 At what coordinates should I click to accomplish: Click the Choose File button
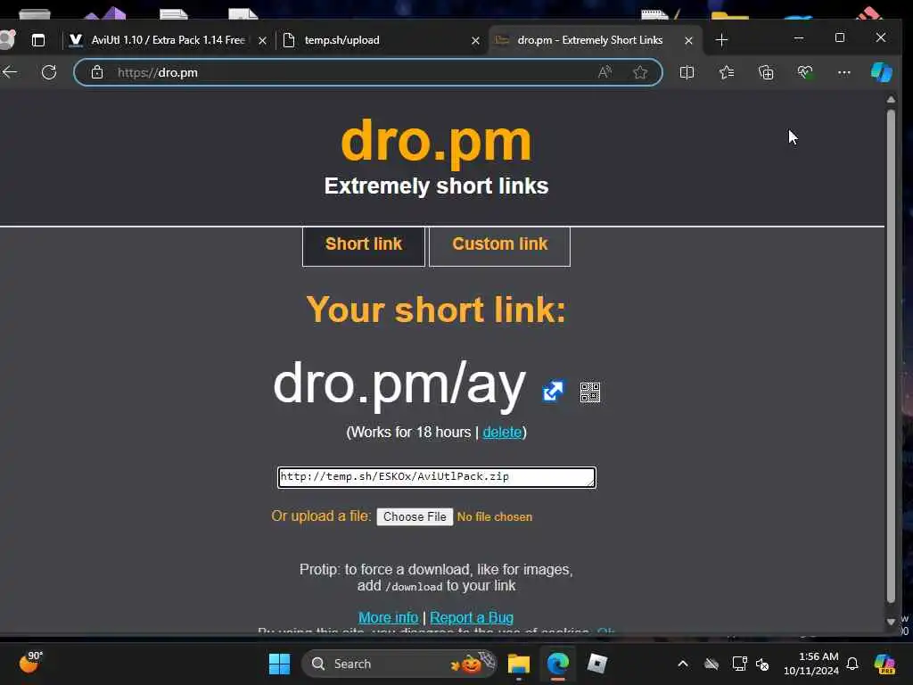point(415,516)
